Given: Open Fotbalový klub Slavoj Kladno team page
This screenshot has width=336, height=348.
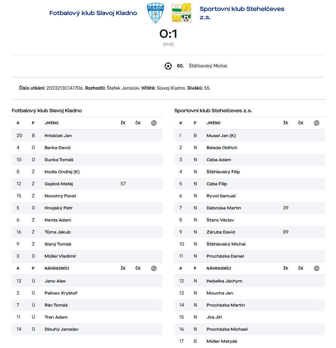Looking at the screenshot, I should coord(93,13).
